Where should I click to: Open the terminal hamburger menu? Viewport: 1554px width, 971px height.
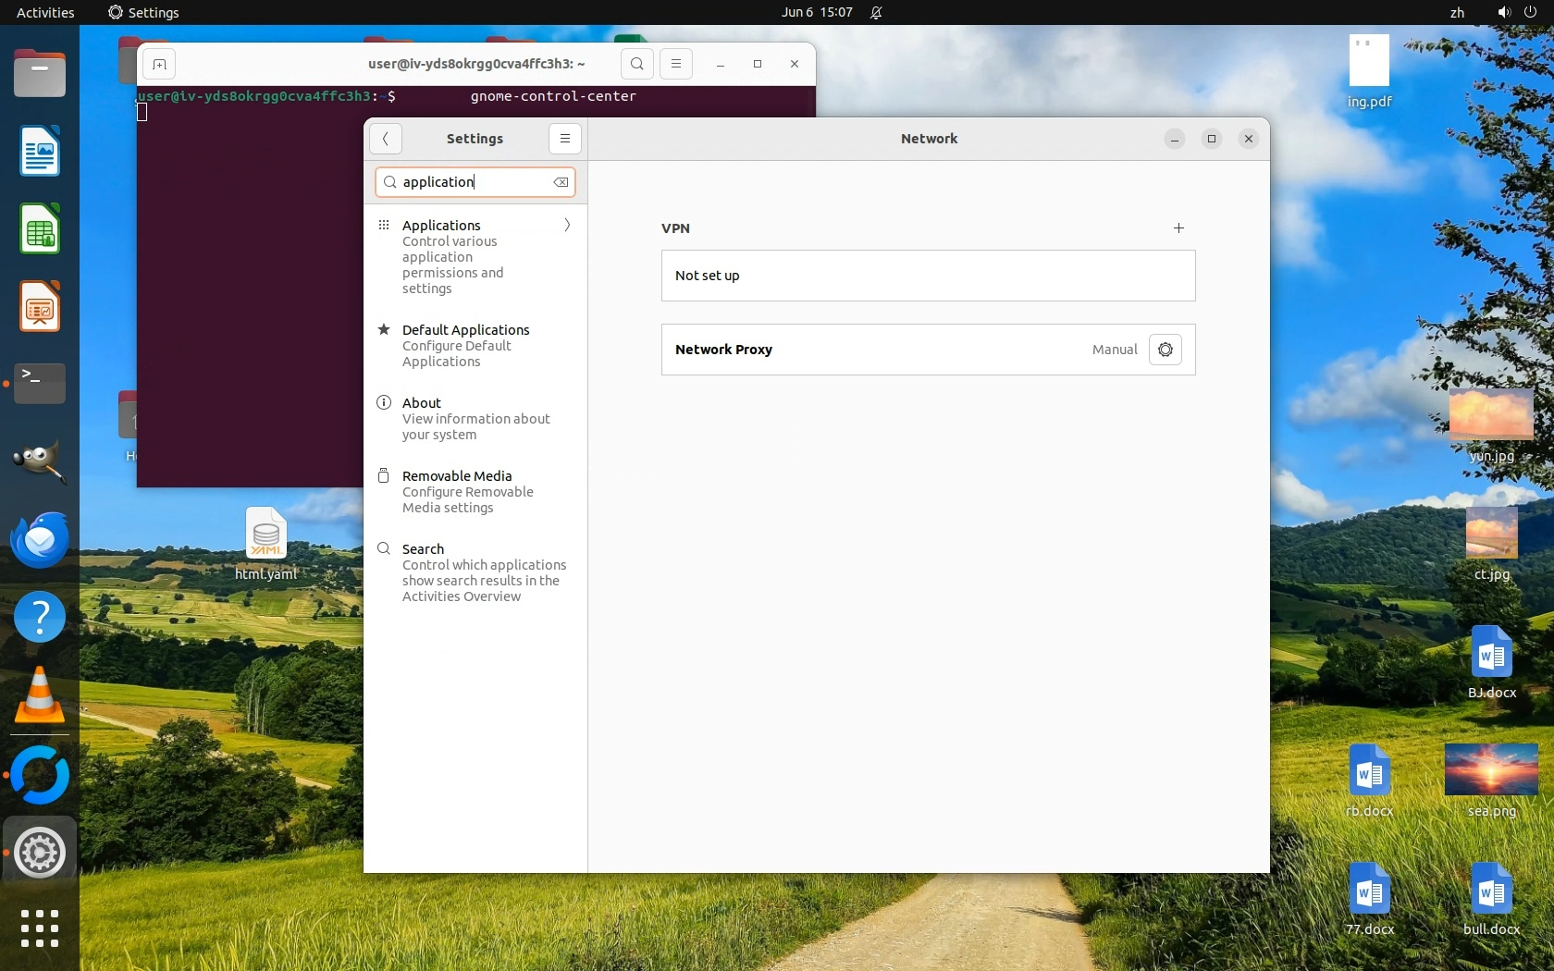676,64
